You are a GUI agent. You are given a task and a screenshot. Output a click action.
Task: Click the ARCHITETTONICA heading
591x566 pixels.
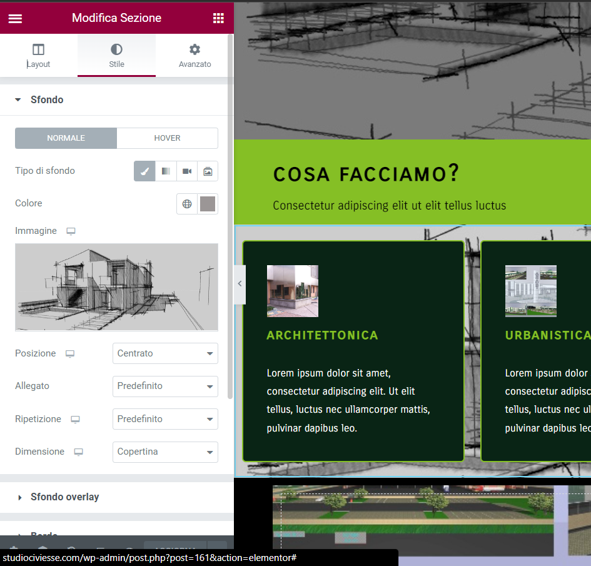322,335
